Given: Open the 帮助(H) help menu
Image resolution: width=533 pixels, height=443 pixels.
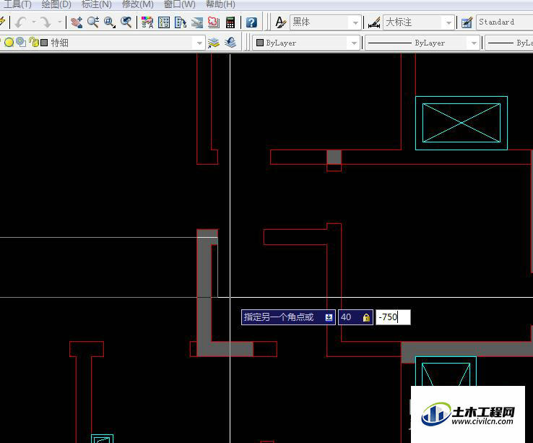Looking at the screenshot, I should [220, 4].
